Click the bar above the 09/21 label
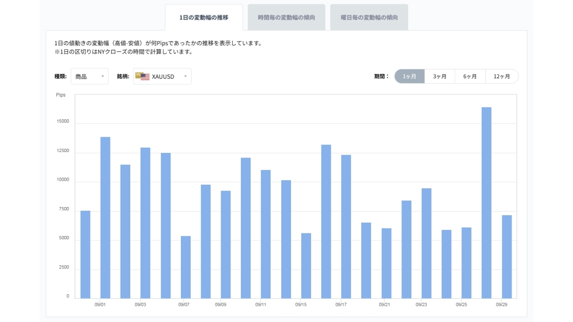The image size is (573, 322). pos(386,263)
